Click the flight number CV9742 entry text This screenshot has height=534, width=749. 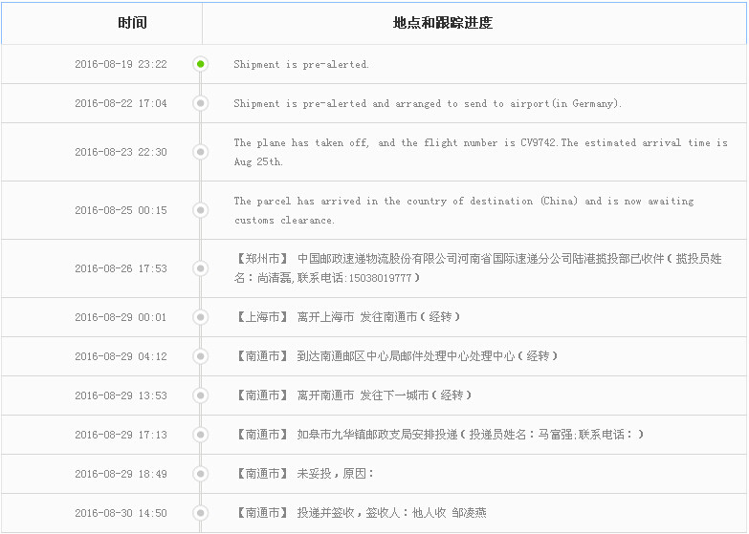tap(480, 152)
